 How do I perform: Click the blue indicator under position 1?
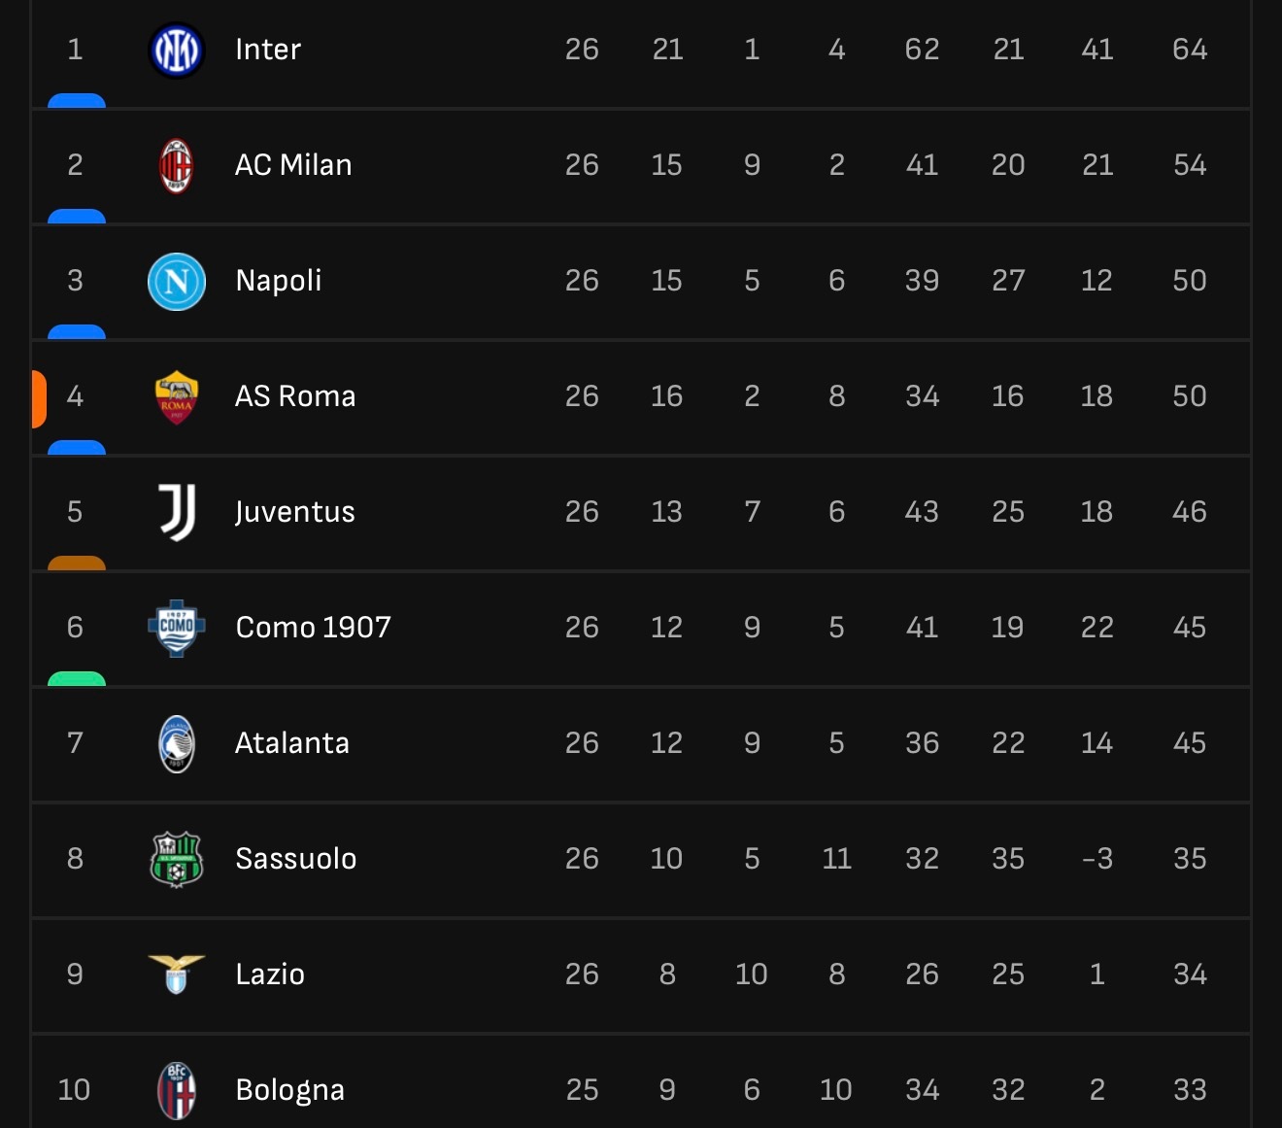click(77, 100)
